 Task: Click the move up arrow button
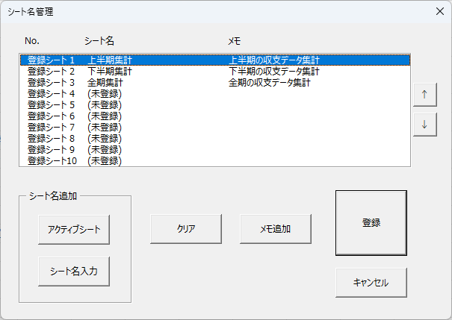(424, 95)
